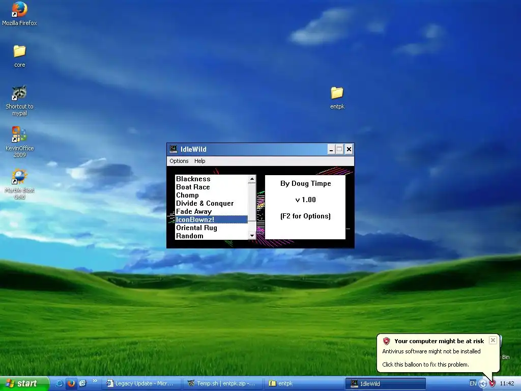
Task: Close the IdleWild window
Action: point(349,149)
